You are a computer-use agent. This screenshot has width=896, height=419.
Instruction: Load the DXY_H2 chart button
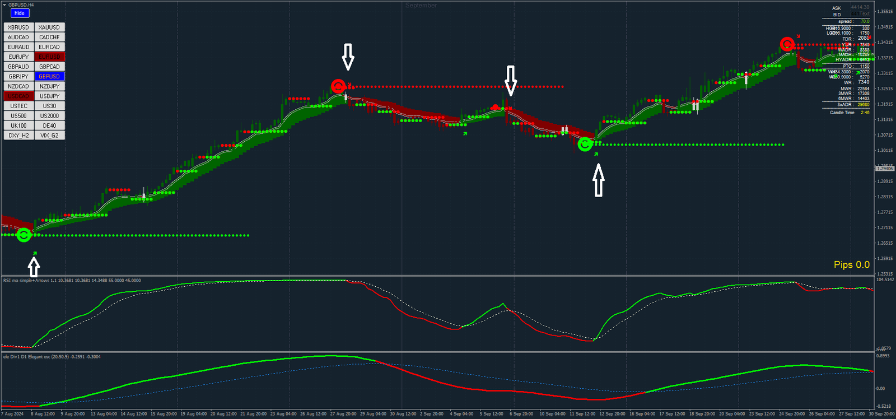18,135
